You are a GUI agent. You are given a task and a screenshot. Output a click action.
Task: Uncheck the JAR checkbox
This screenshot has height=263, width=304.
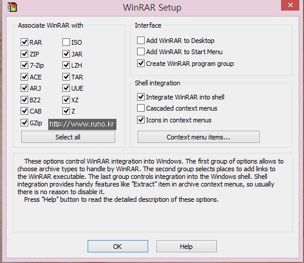coord(66,54)
